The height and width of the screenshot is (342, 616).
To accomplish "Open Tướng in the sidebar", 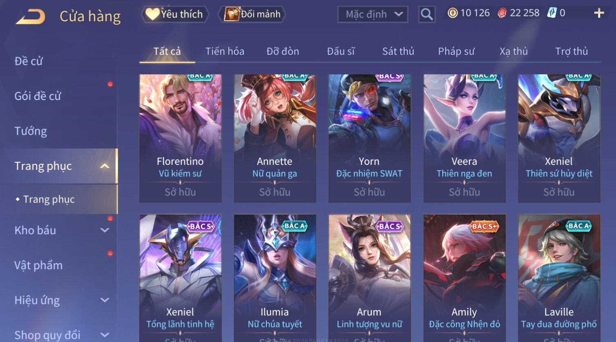I will pyautogui.click(x=31, y=131).
